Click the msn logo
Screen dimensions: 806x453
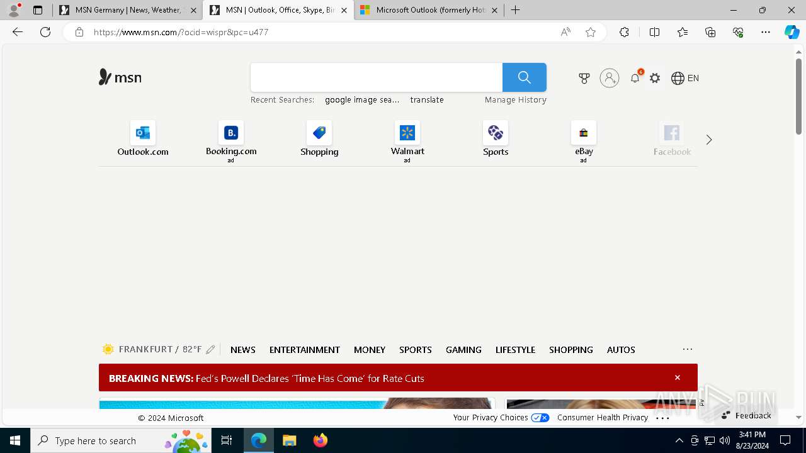point(120,77)
